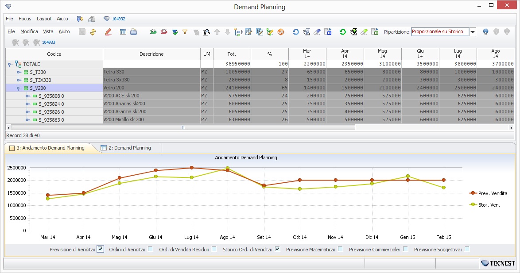Expand the S_935863 0 tree node
520x273 pixels.
[x=28, y=119]
